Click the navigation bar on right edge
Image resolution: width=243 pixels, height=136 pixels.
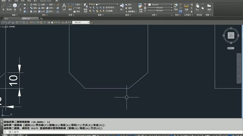click(239, 68)
